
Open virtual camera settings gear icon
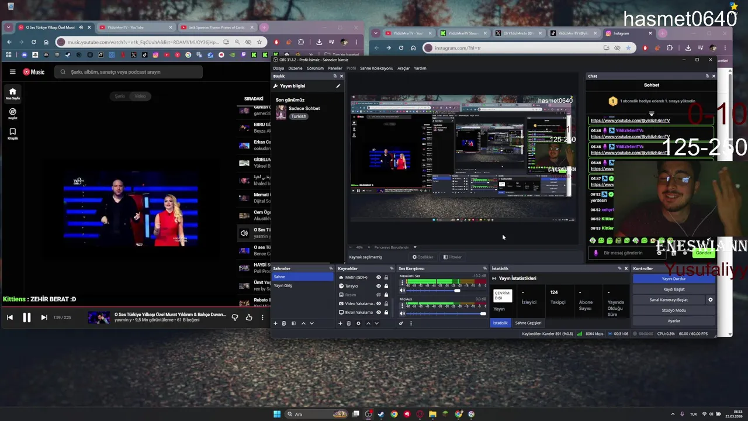coord(711,300)
